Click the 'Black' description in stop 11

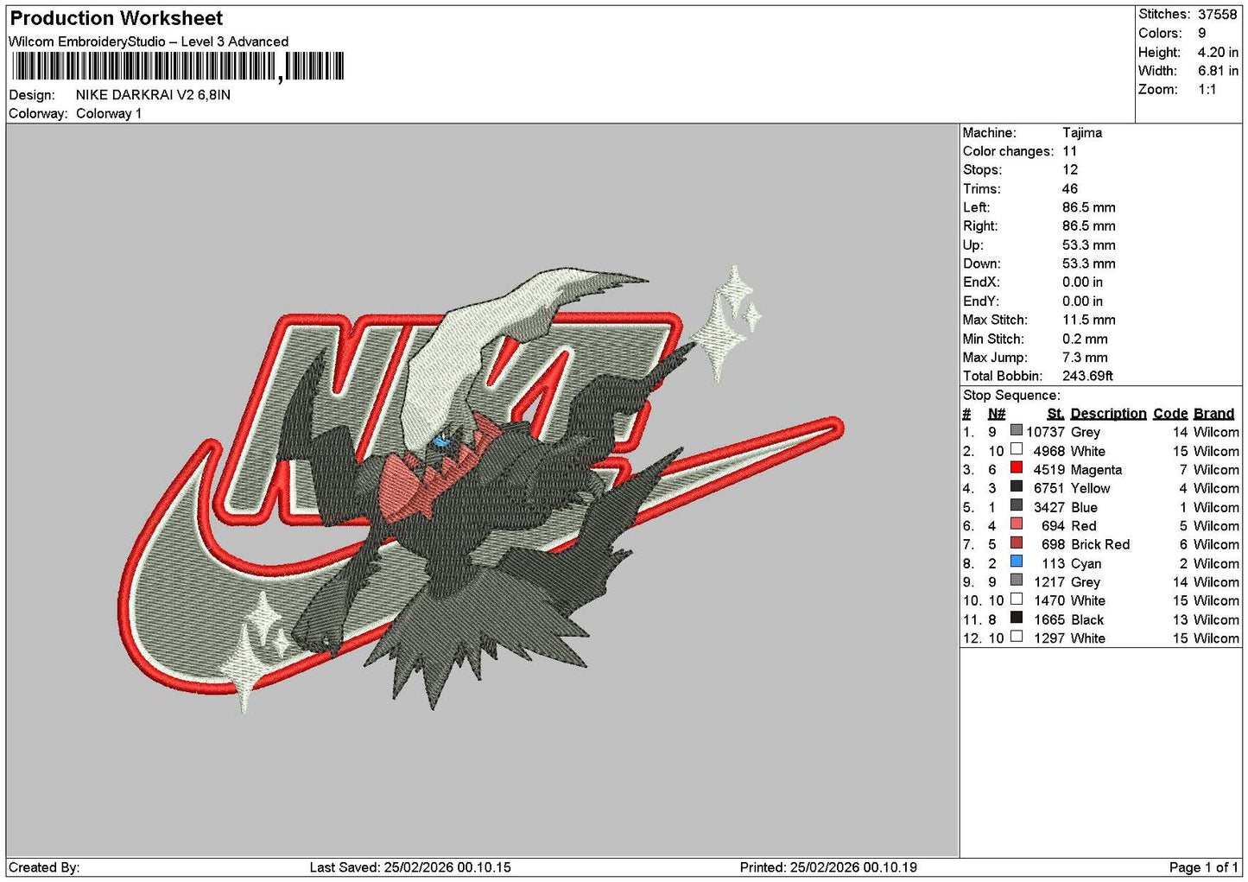[1087, 619]
